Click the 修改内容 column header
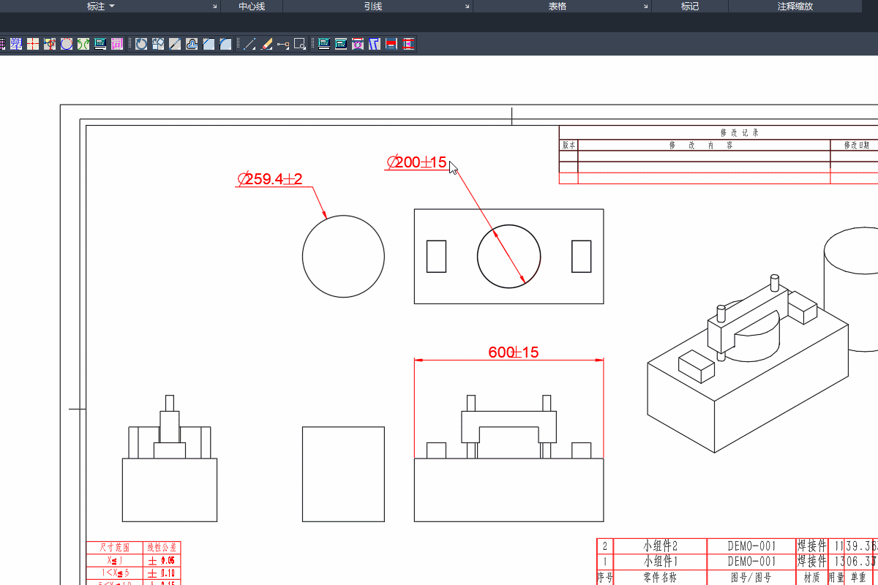Image resolution: width=878 pixels, height=585 pixels. point(701,146)
